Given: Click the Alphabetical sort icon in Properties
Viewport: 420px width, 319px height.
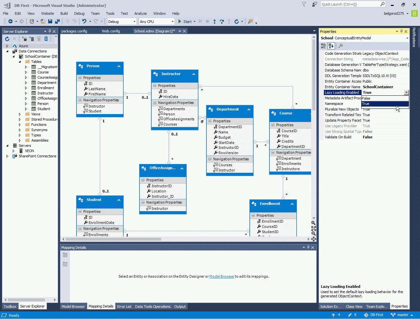Looking at the screenshot, I should point(331,46).
